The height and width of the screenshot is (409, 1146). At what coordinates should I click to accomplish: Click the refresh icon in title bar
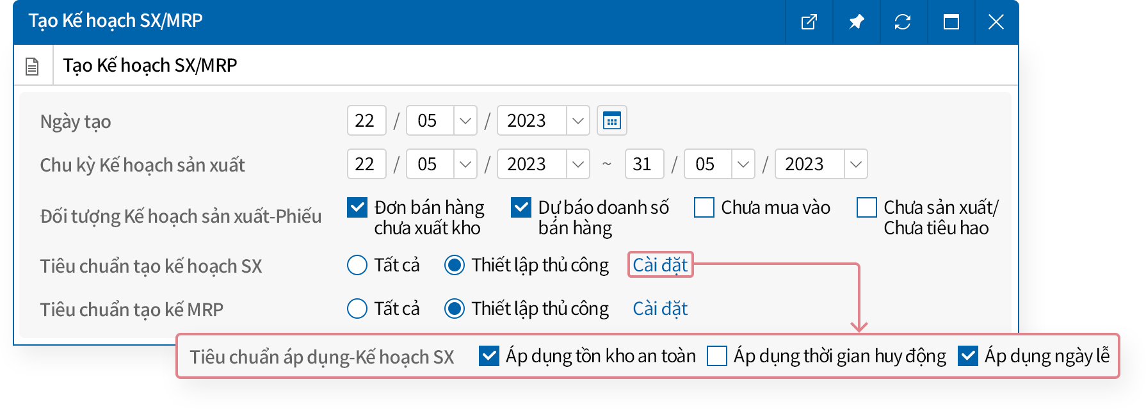coord(903,22)
